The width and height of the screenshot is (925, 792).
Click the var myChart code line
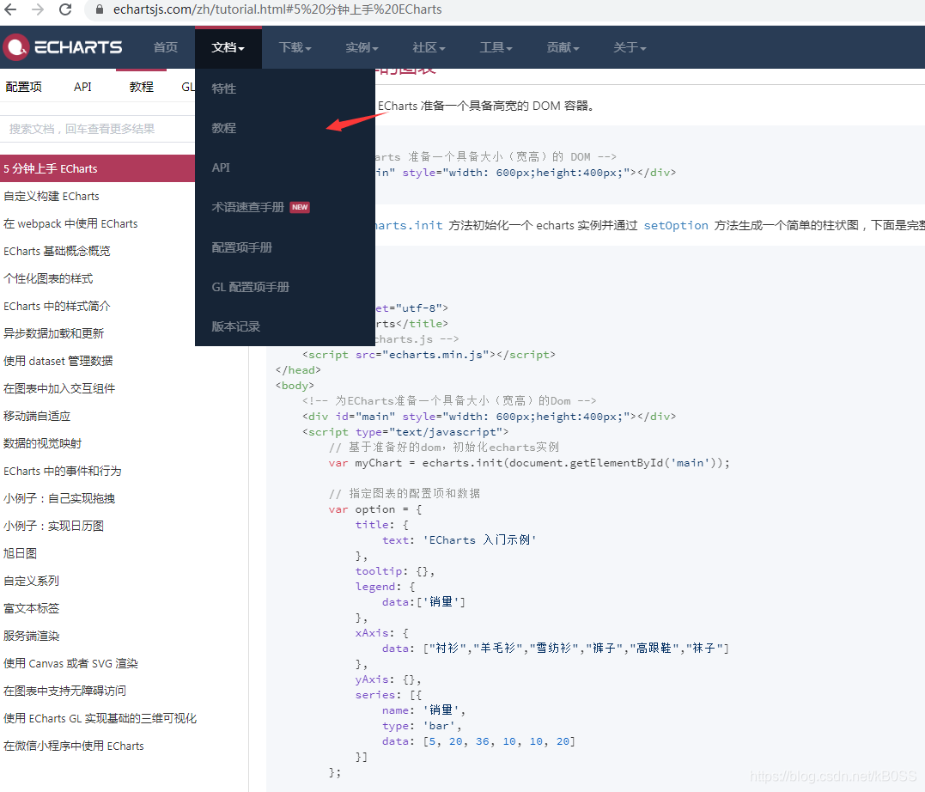coord(528,463)
